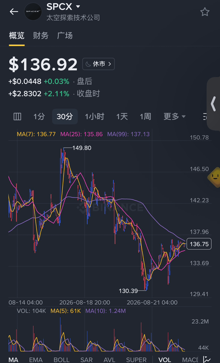Viewport: 220px width, 363px height.
Task: Tap the 150.78 price axis label
Action: tap(199, 137)
